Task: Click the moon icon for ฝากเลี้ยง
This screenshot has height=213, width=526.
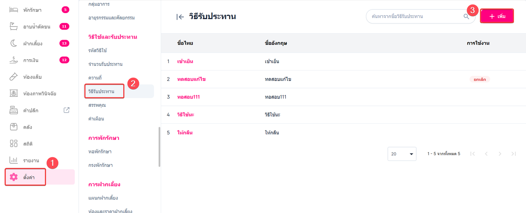Action: click(x=14, y=43)
